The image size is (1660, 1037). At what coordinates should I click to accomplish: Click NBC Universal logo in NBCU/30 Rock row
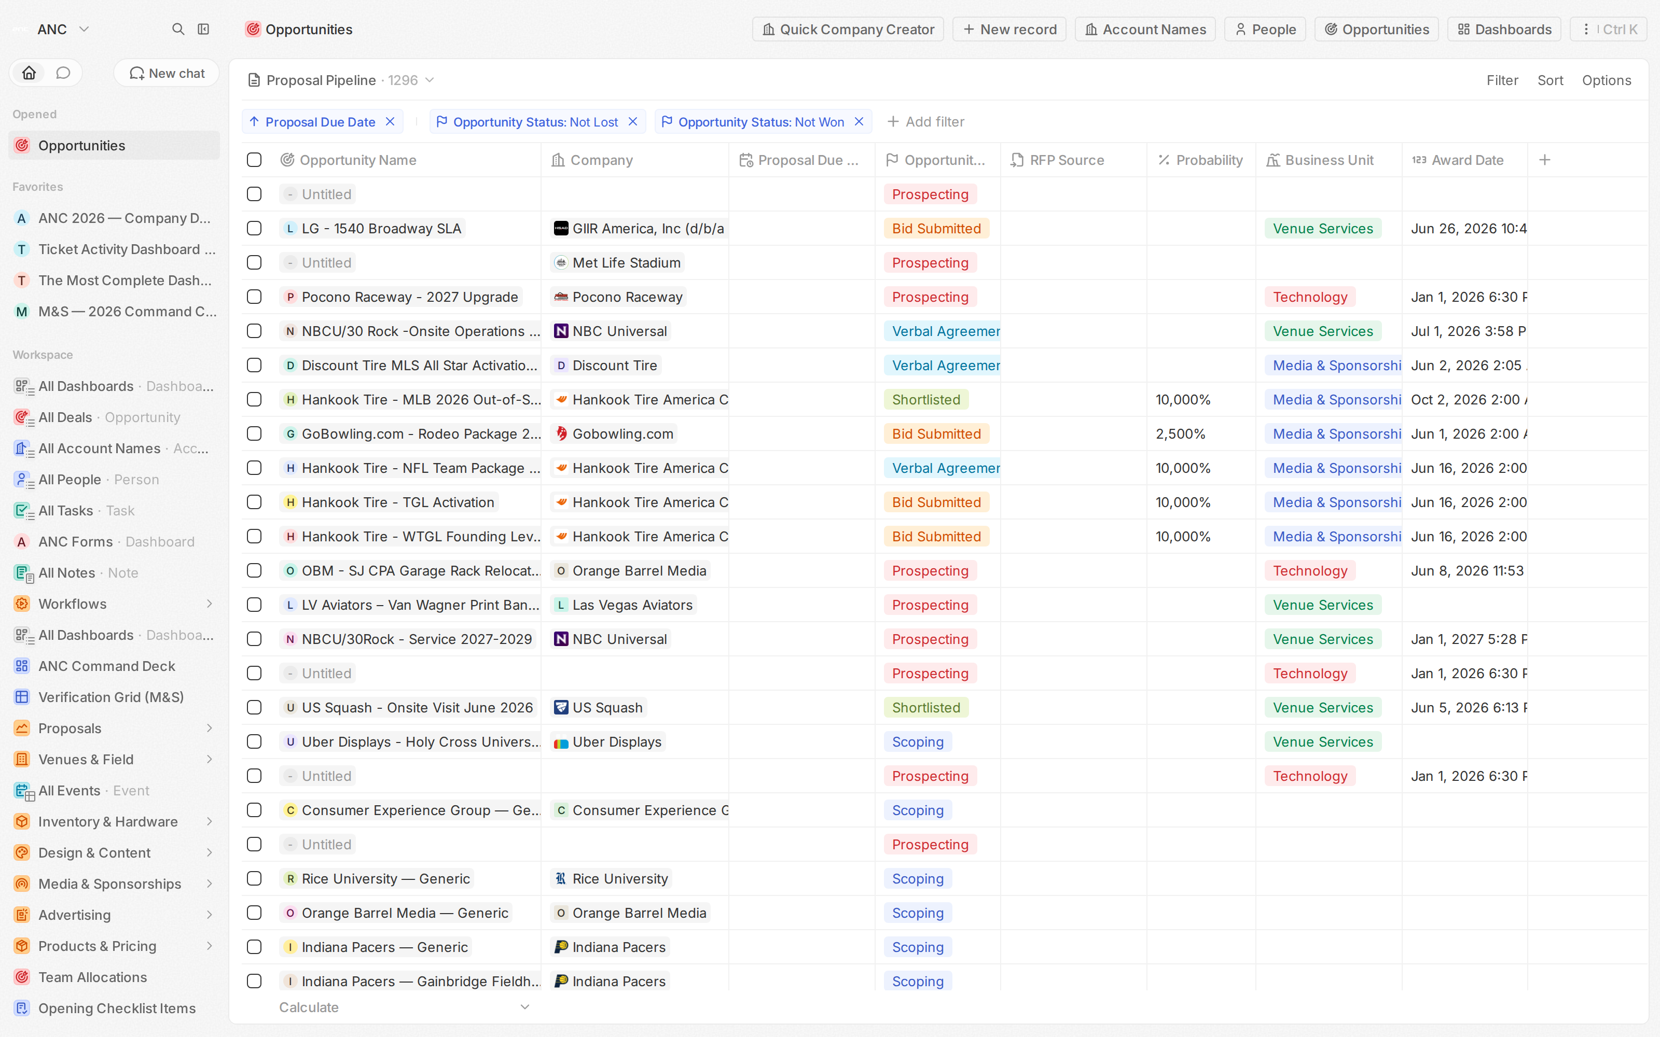[561, 331]
